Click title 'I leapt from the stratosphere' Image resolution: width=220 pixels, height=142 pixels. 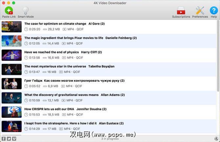[x=47, y=123]
